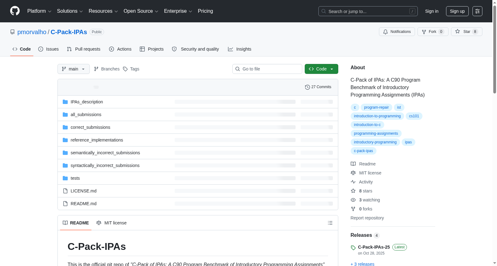The image size is (497, 266).
Task: Focus the Search or jump to field
Action: [368, 11]
